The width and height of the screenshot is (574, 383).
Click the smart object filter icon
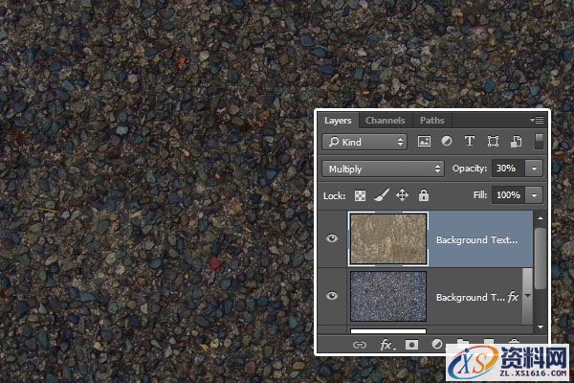[516, 142]
